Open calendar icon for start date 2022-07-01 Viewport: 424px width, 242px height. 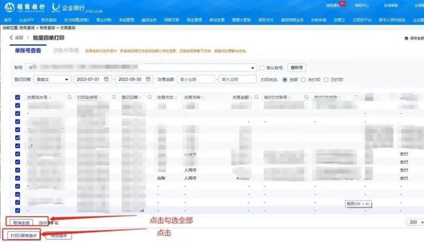coord(106,79)
